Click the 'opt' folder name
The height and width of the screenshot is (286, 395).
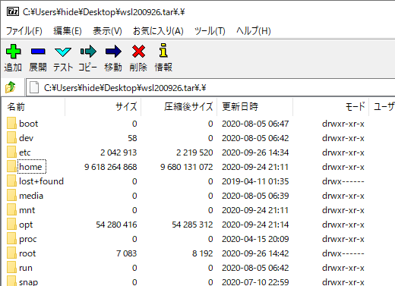26,225
